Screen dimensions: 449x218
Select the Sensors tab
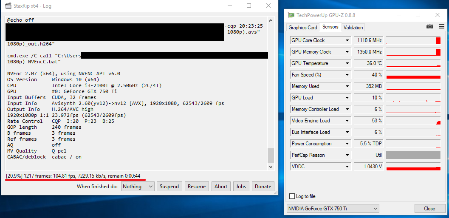(x=330, y=27)
